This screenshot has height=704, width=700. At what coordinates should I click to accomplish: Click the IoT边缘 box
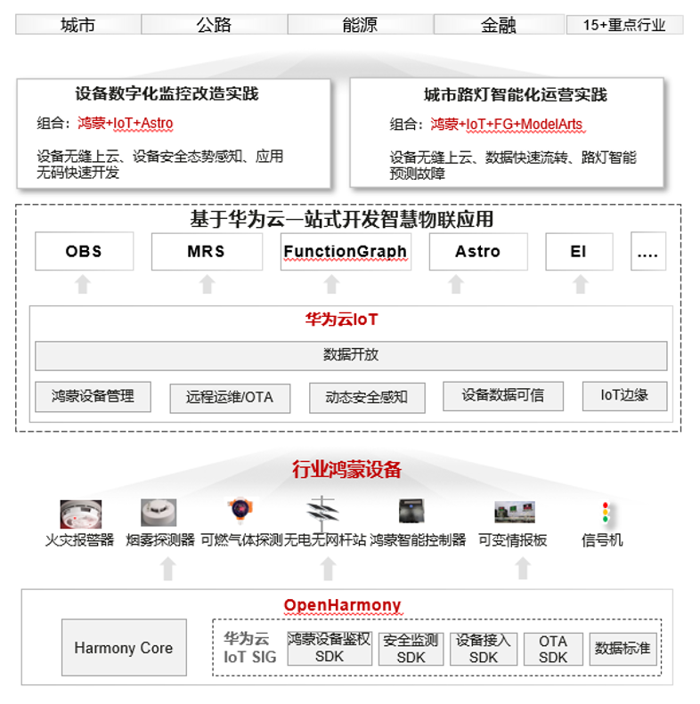pyautogui.click(x=624, y=396)
